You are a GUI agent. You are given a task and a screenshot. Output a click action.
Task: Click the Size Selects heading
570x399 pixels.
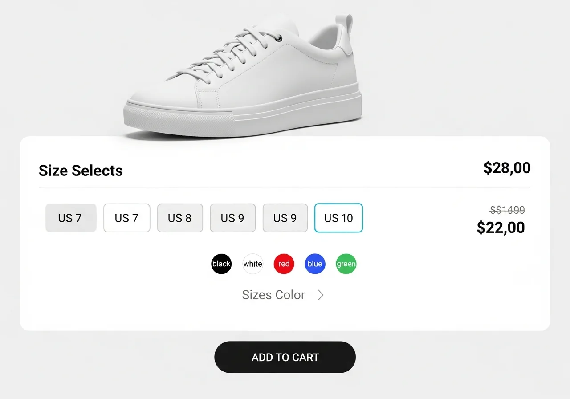(x=81, y=171)
